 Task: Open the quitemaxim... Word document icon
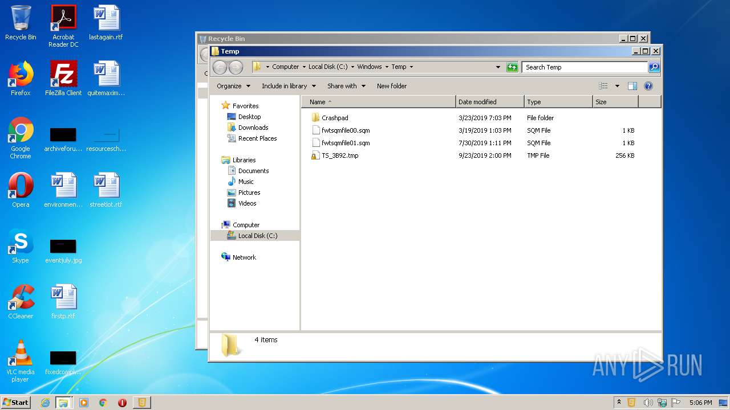106,79
